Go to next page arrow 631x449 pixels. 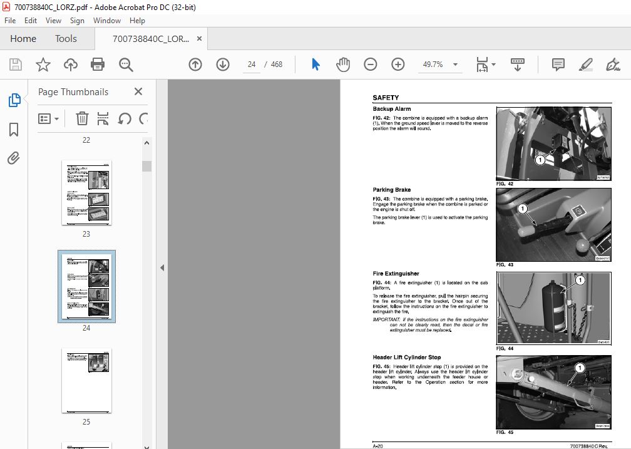coord(223,65)
